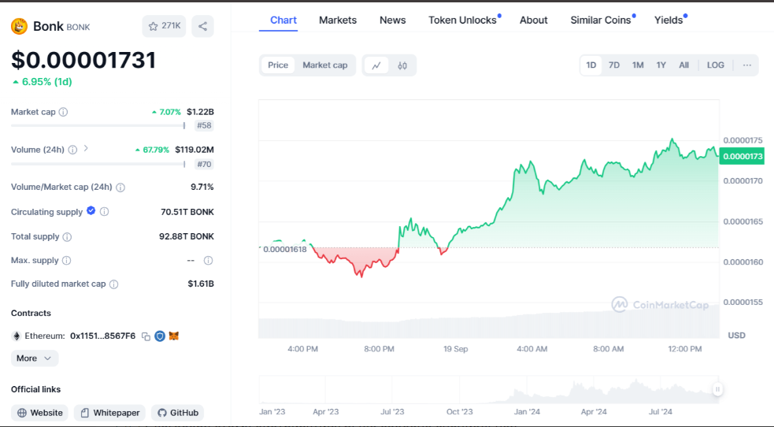Open the Similar Coins tab
The image size is (774, 427).
tap(601, 20)
